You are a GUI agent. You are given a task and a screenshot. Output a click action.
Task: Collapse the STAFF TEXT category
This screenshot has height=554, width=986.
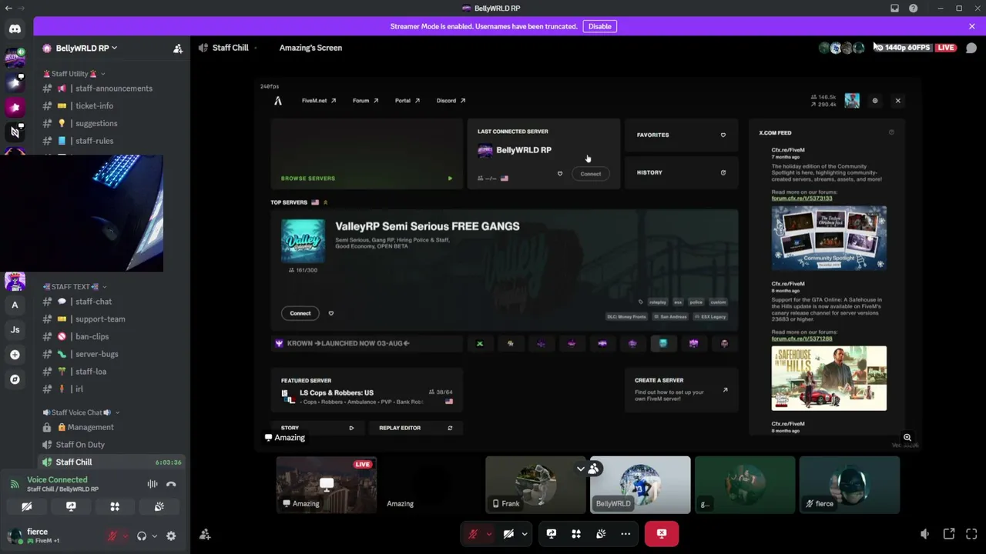coord(75,287)
